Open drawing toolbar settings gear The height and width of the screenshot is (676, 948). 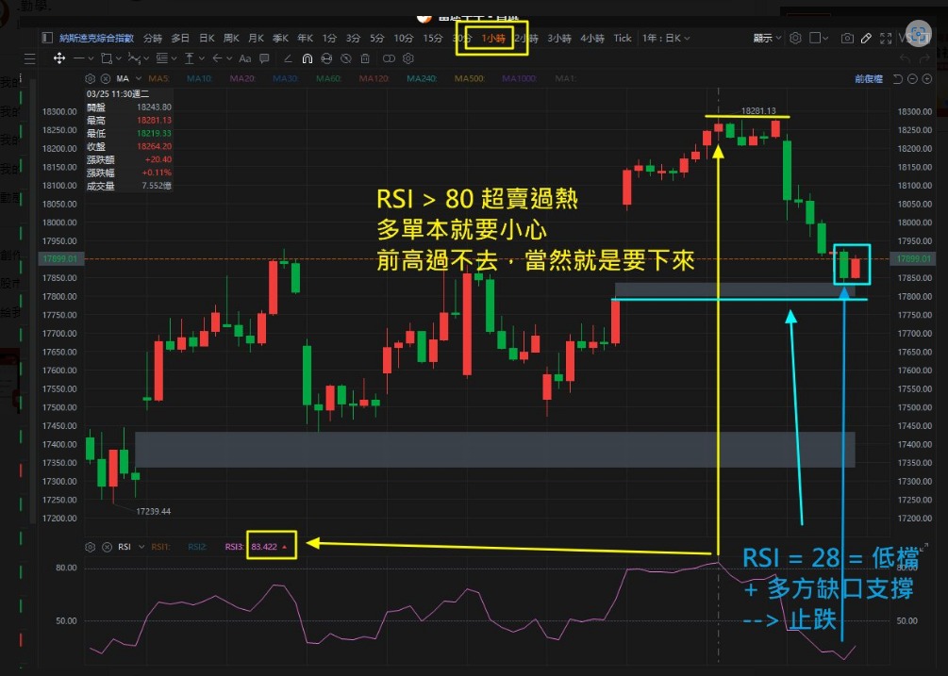pyautogui.click(x=408, y=58)
